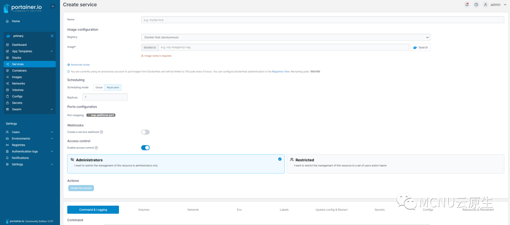Switch to Update config & Restart tab
Image resolution: width=510 pixels, height=225 pixels.
pos(331,210)
